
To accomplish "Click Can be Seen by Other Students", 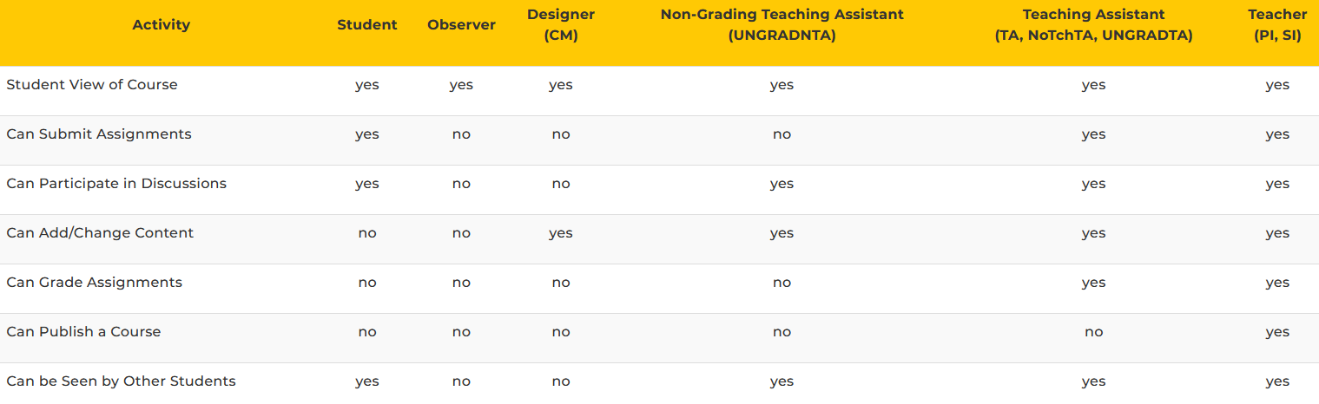I will pyautogui.click(x=121, y=381).
